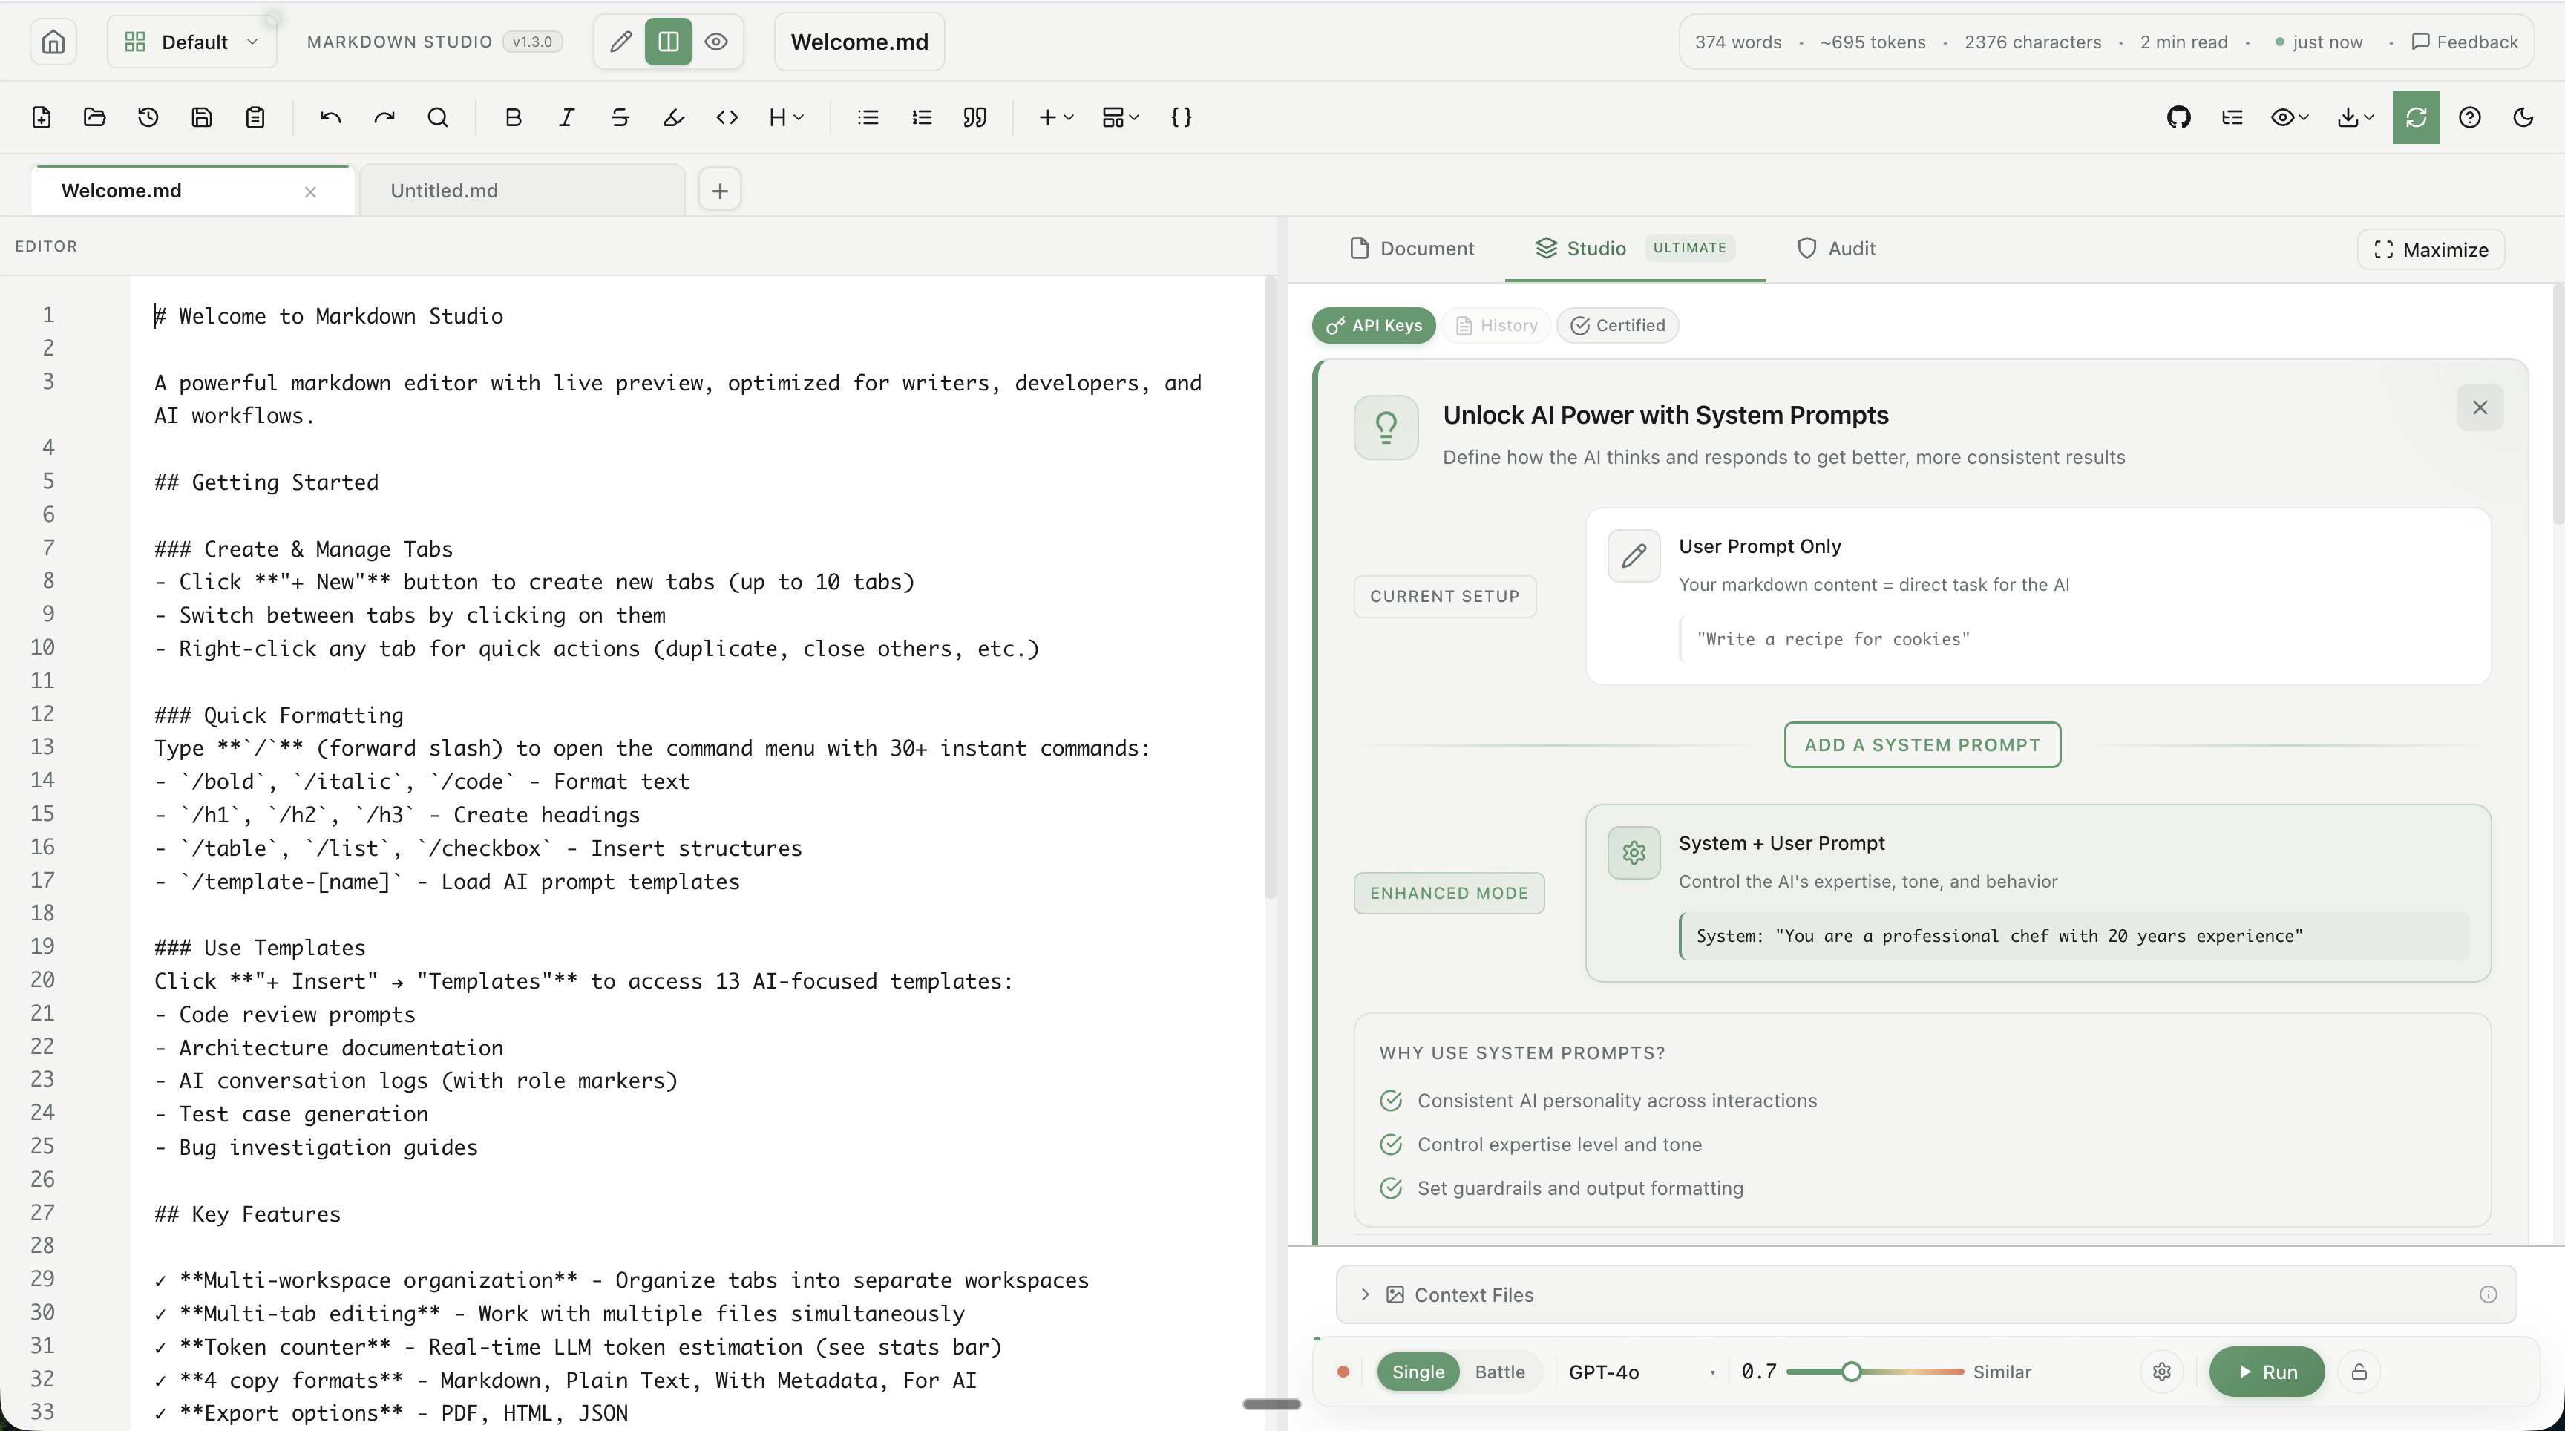The height and width of the screenshot is (1431, 2565).
Task: Select the Untitled.md document tab
Action: (443, 190)
